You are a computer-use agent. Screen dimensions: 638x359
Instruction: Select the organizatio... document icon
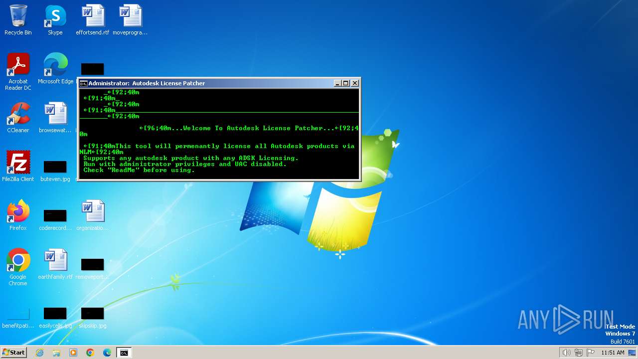[x=93, y=215]
